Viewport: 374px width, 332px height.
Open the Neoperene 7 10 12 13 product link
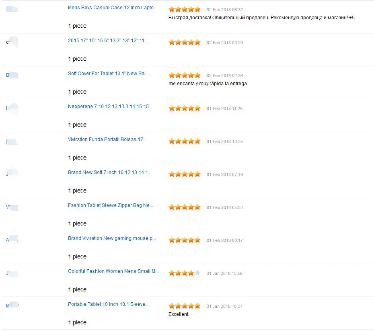click(x=111, y=106)
